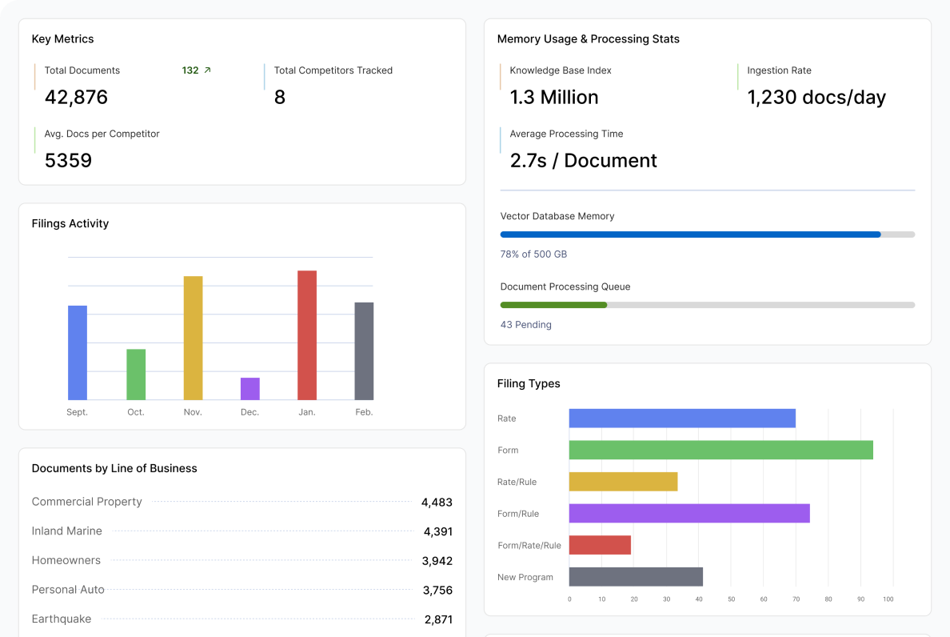Viewport: 950px width, 637px height.
Task: Click the upward trend arrow beside 132
Action: tap(208, 70)
